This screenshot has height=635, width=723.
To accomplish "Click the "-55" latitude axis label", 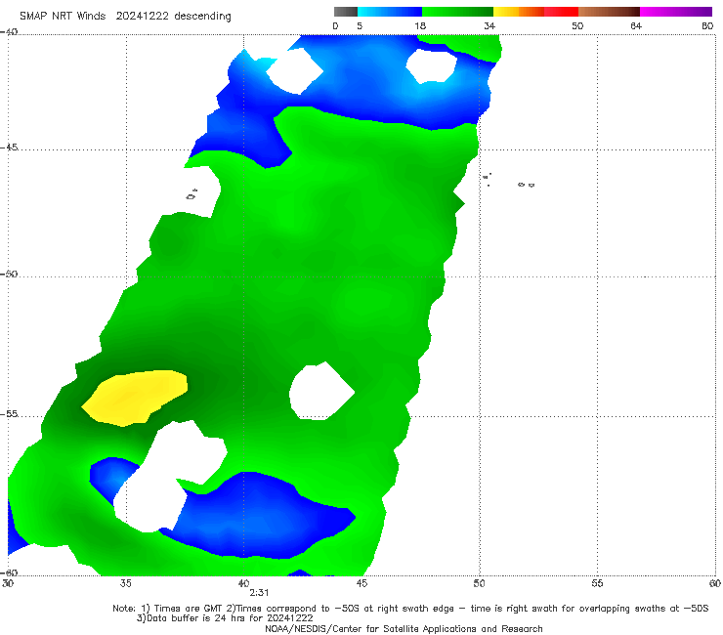I will click(9, 414).
